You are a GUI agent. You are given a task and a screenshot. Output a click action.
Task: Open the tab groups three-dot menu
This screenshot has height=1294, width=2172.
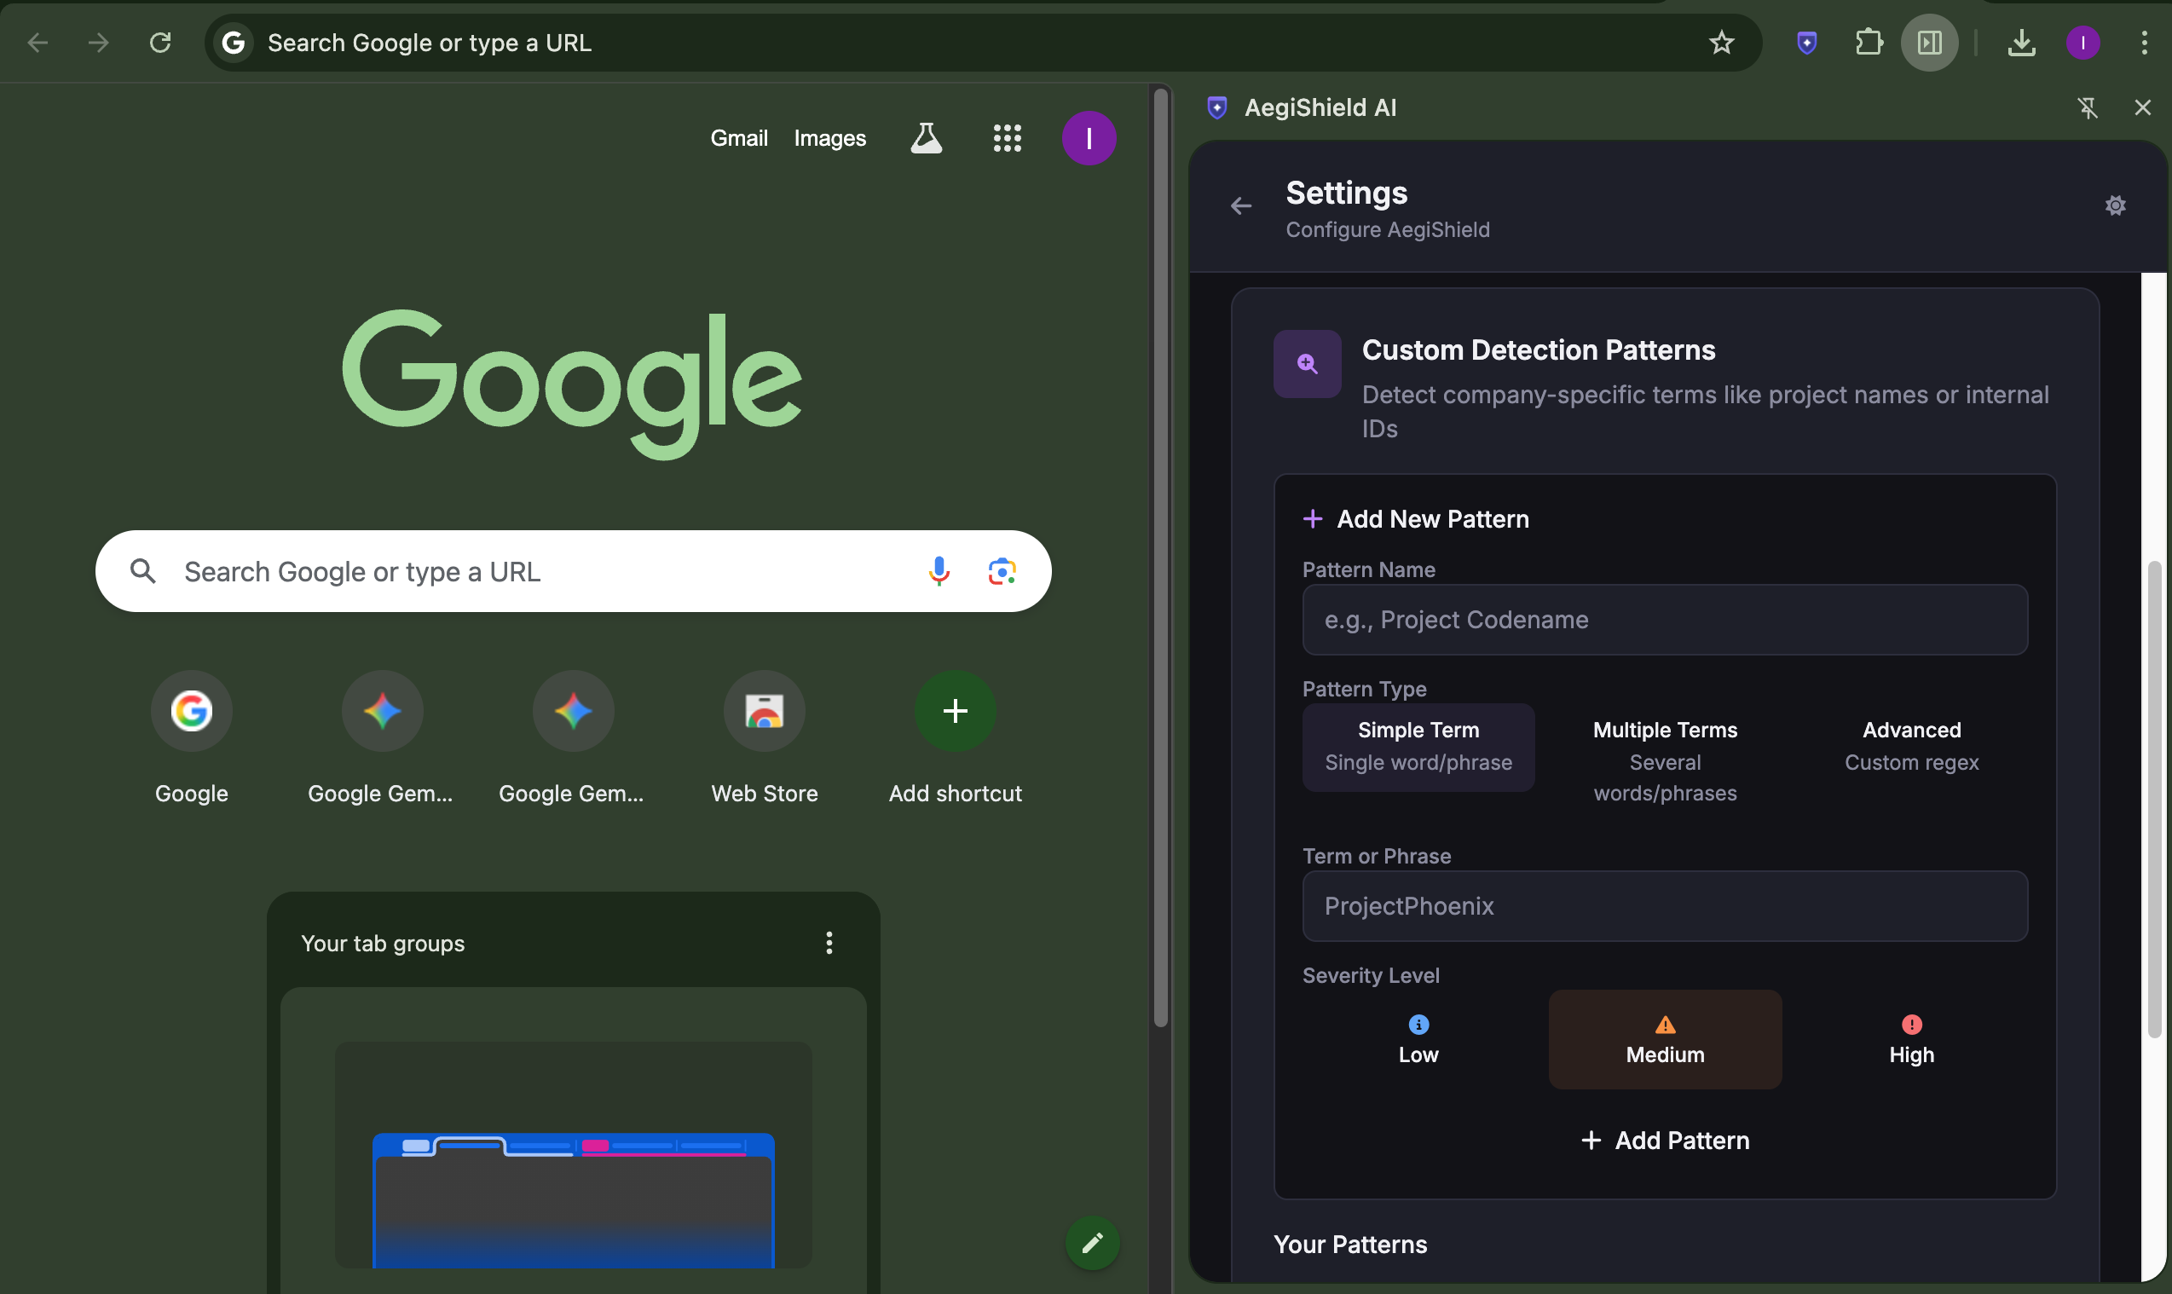(x=829, y=943)
